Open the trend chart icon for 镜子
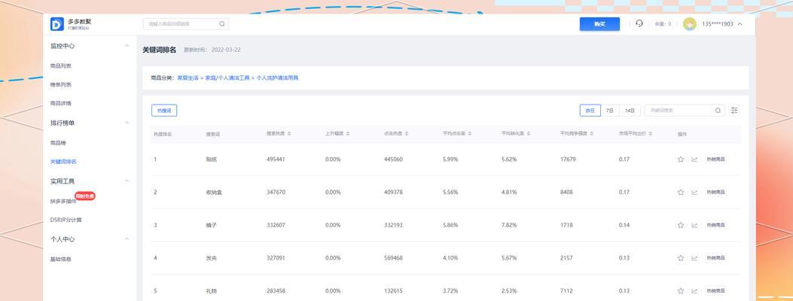 [x=694, y=225]
